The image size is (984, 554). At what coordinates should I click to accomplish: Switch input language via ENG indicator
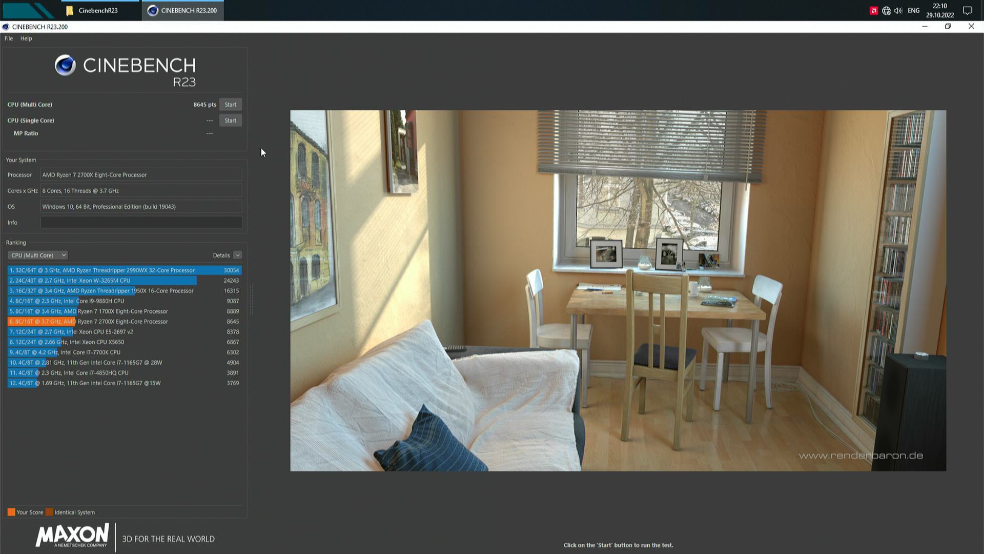[913, 11]
